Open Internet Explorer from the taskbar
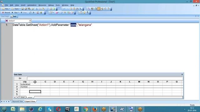Viewport: 200px width, 112px height. tap(40, 109)
